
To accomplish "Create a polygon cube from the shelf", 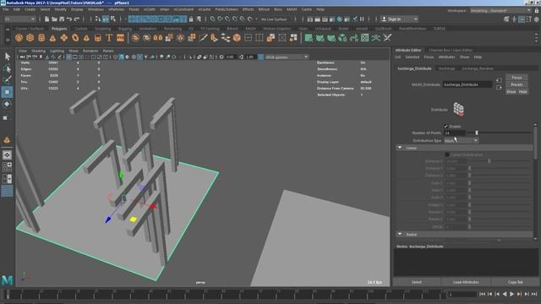I will 30,38.
